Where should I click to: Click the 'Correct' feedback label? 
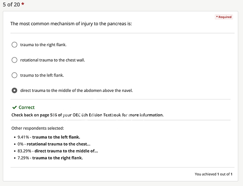26,107
